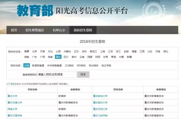Filter schools by 陕西
This screenshot has height=119, width=181.
[98, 57]
